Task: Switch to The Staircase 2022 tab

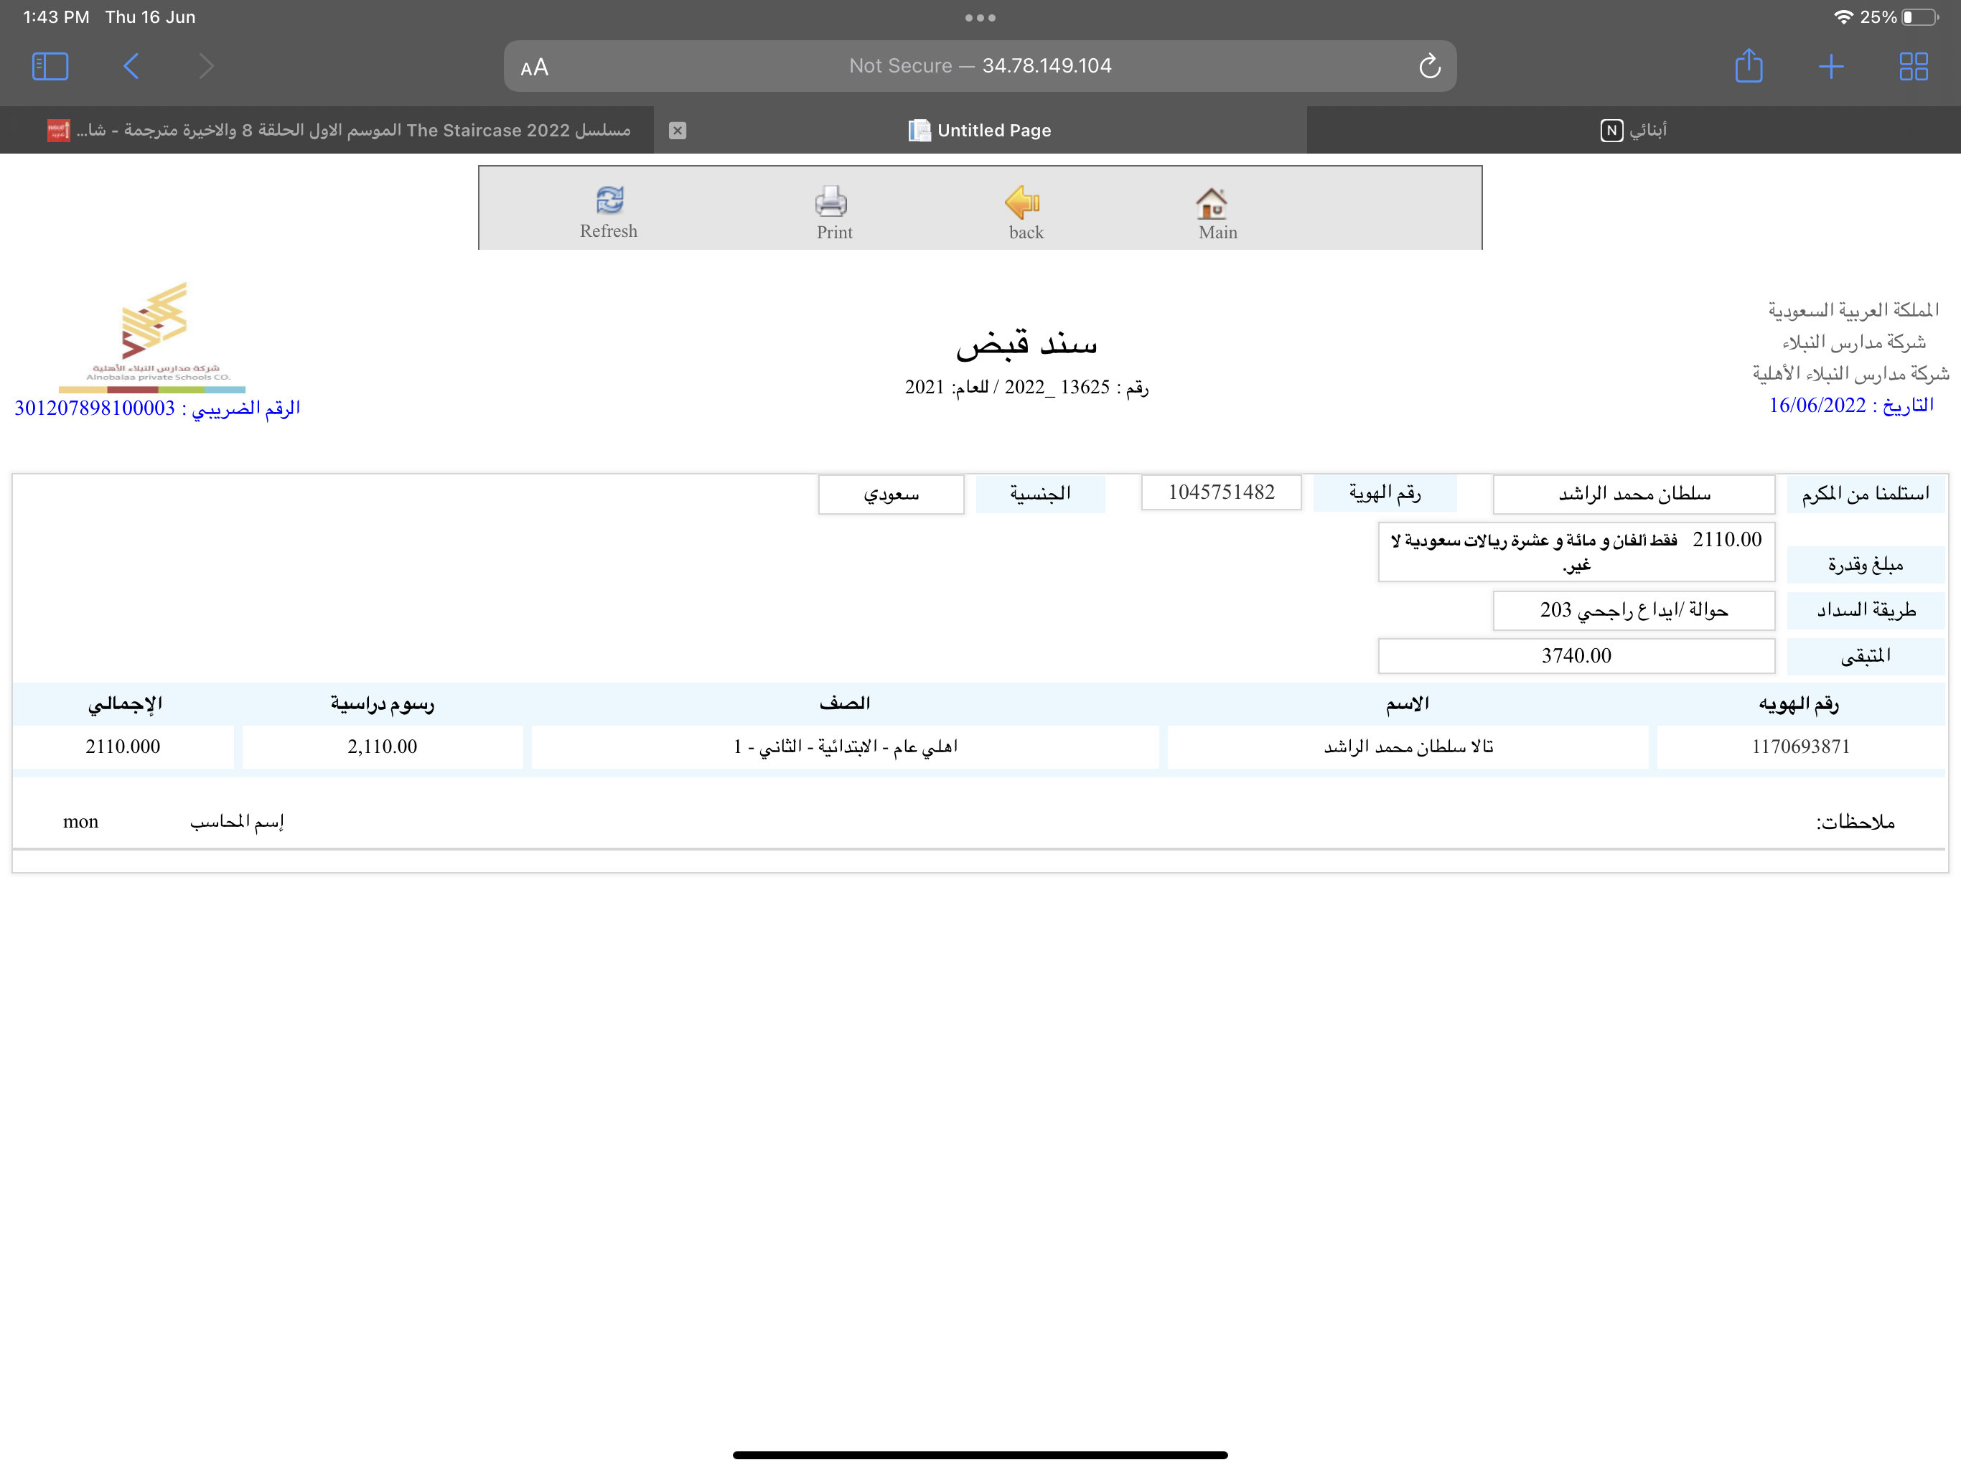Action: coord(327,131)
